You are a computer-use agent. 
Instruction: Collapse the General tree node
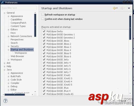[5, 13]
